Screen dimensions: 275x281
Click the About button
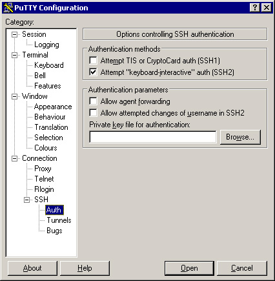coord(32,268)
